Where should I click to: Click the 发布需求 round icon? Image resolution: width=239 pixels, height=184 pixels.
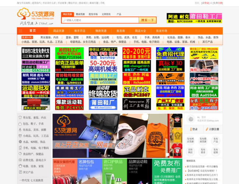tap(203, 151)
